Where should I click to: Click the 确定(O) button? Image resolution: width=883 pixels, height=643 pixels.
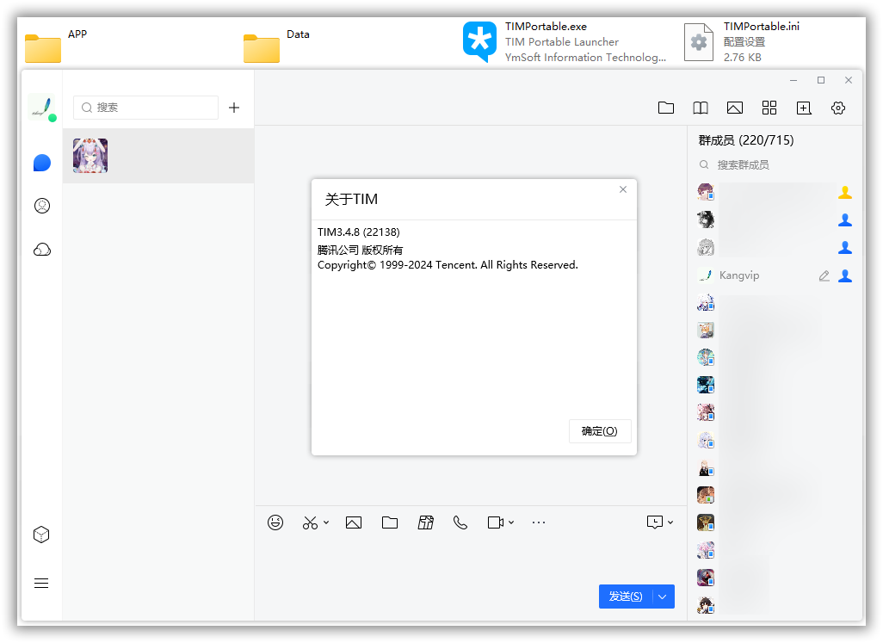(x=600, y=431)
